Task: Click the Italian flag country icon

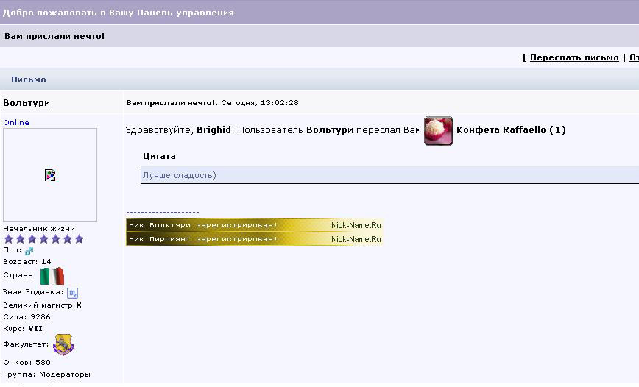Action: click(x=52, y=276)
